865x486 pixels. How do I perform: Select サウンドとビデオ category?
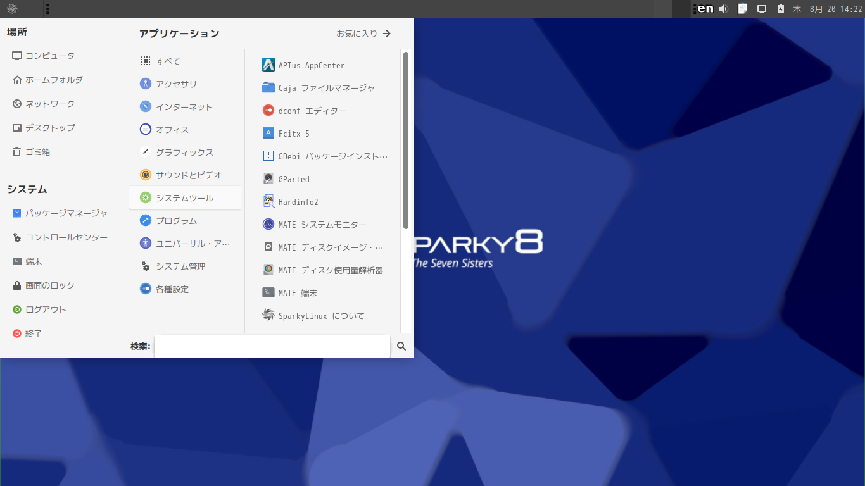point(185,175)
